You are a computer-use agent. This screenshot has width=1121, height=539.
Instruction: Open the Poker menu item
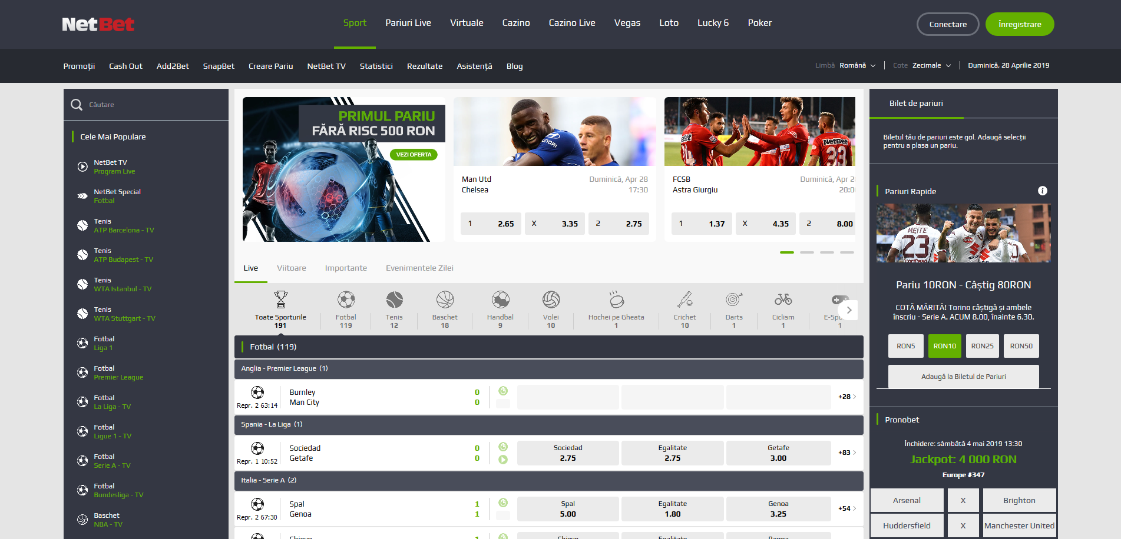759,23
